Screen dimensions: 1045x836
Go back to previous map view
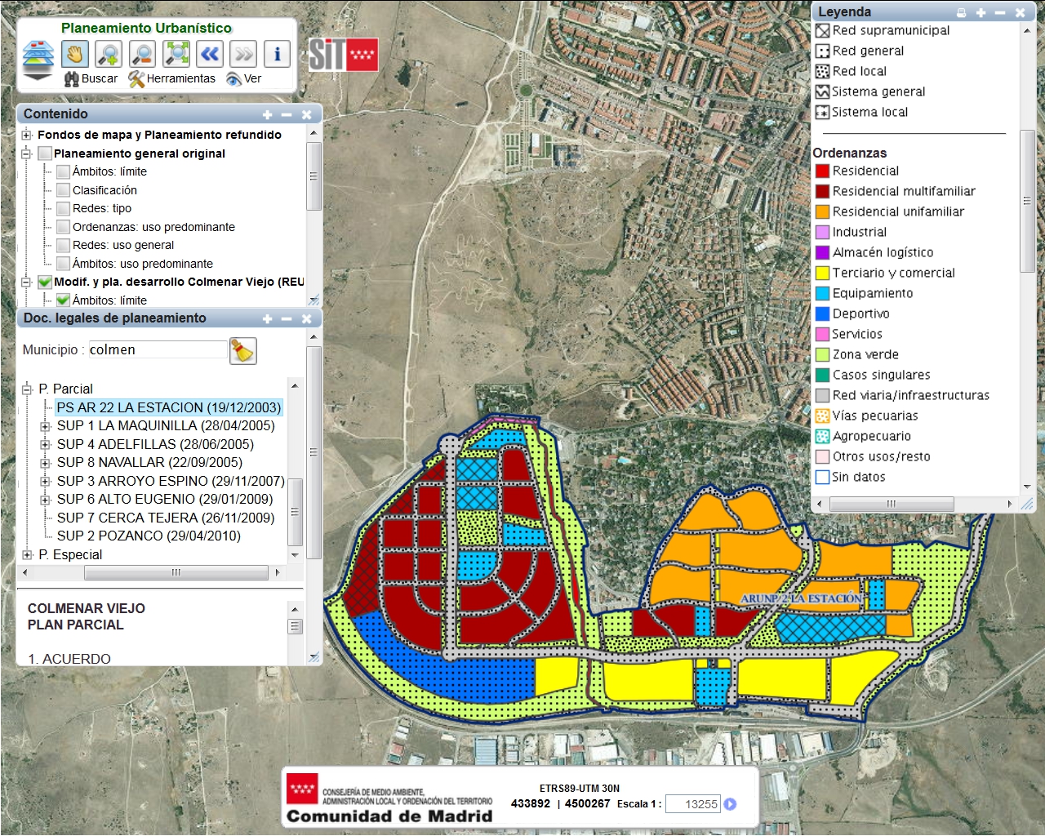(x=210, y=54)
